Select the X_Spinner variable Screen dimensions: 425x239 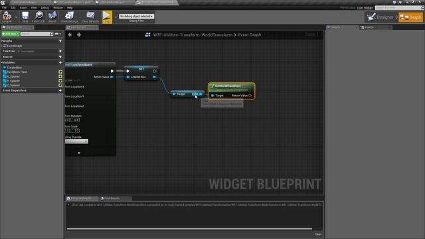(13, 76)
